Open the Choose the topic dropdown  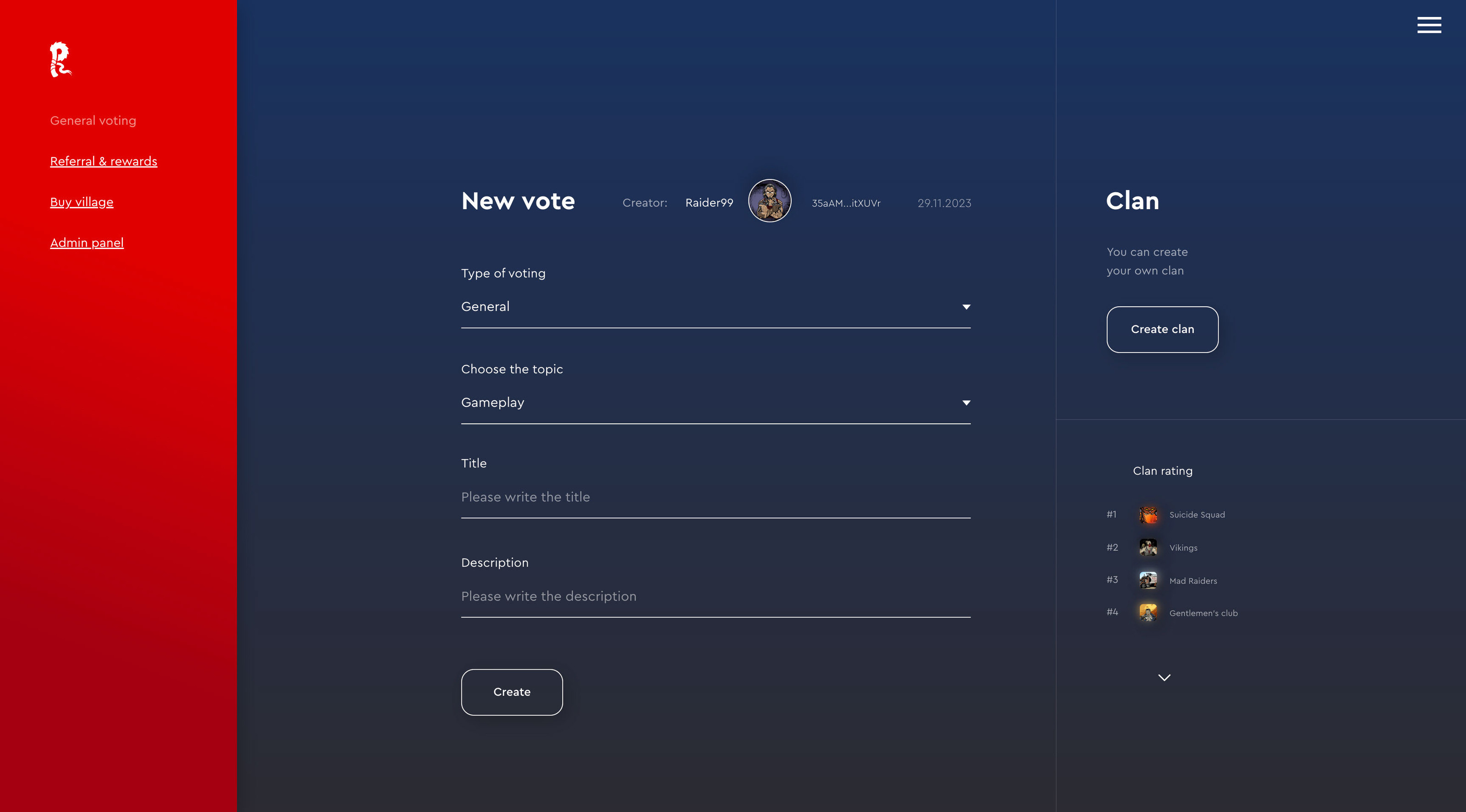pyautogui.click(x=715, y=403)
